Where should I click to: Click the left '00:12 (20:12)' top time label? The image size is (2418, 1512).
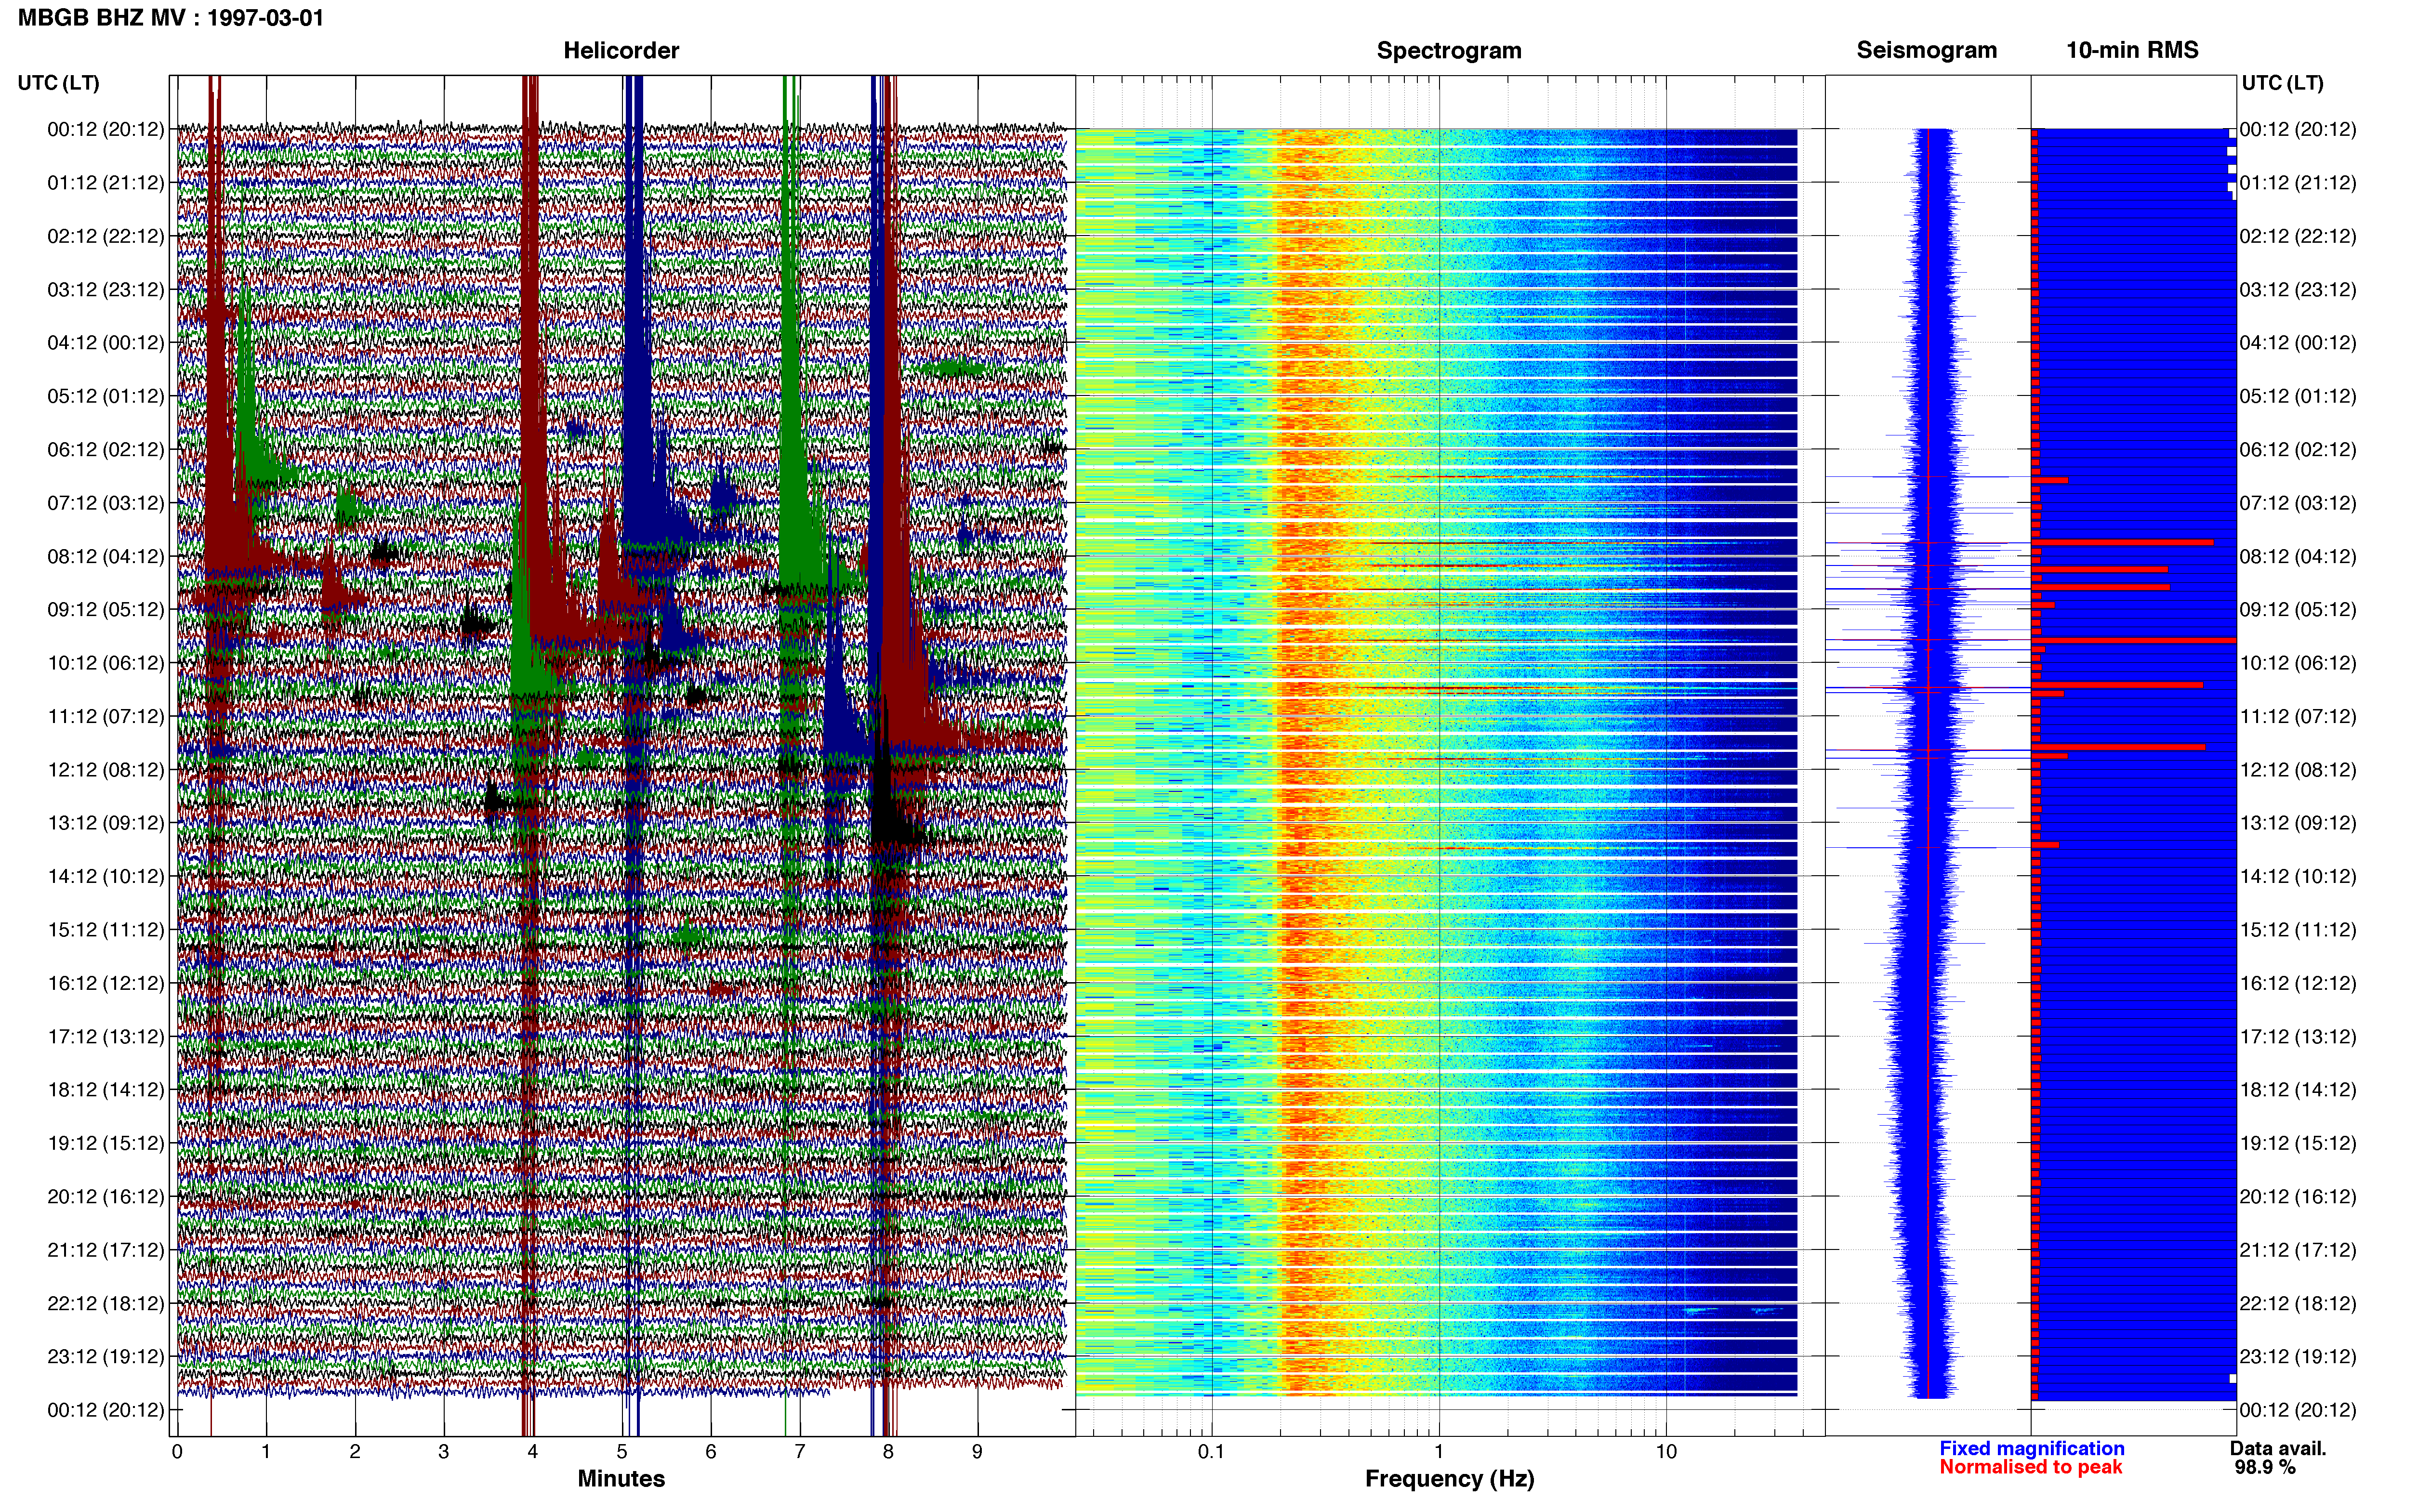click(106, 130)
